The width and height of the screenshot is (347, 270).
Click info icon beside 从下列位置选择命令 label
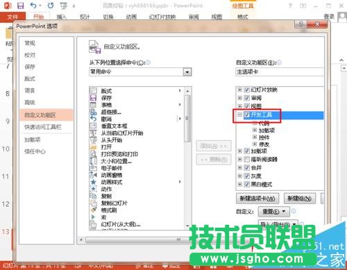coord(148,62)
